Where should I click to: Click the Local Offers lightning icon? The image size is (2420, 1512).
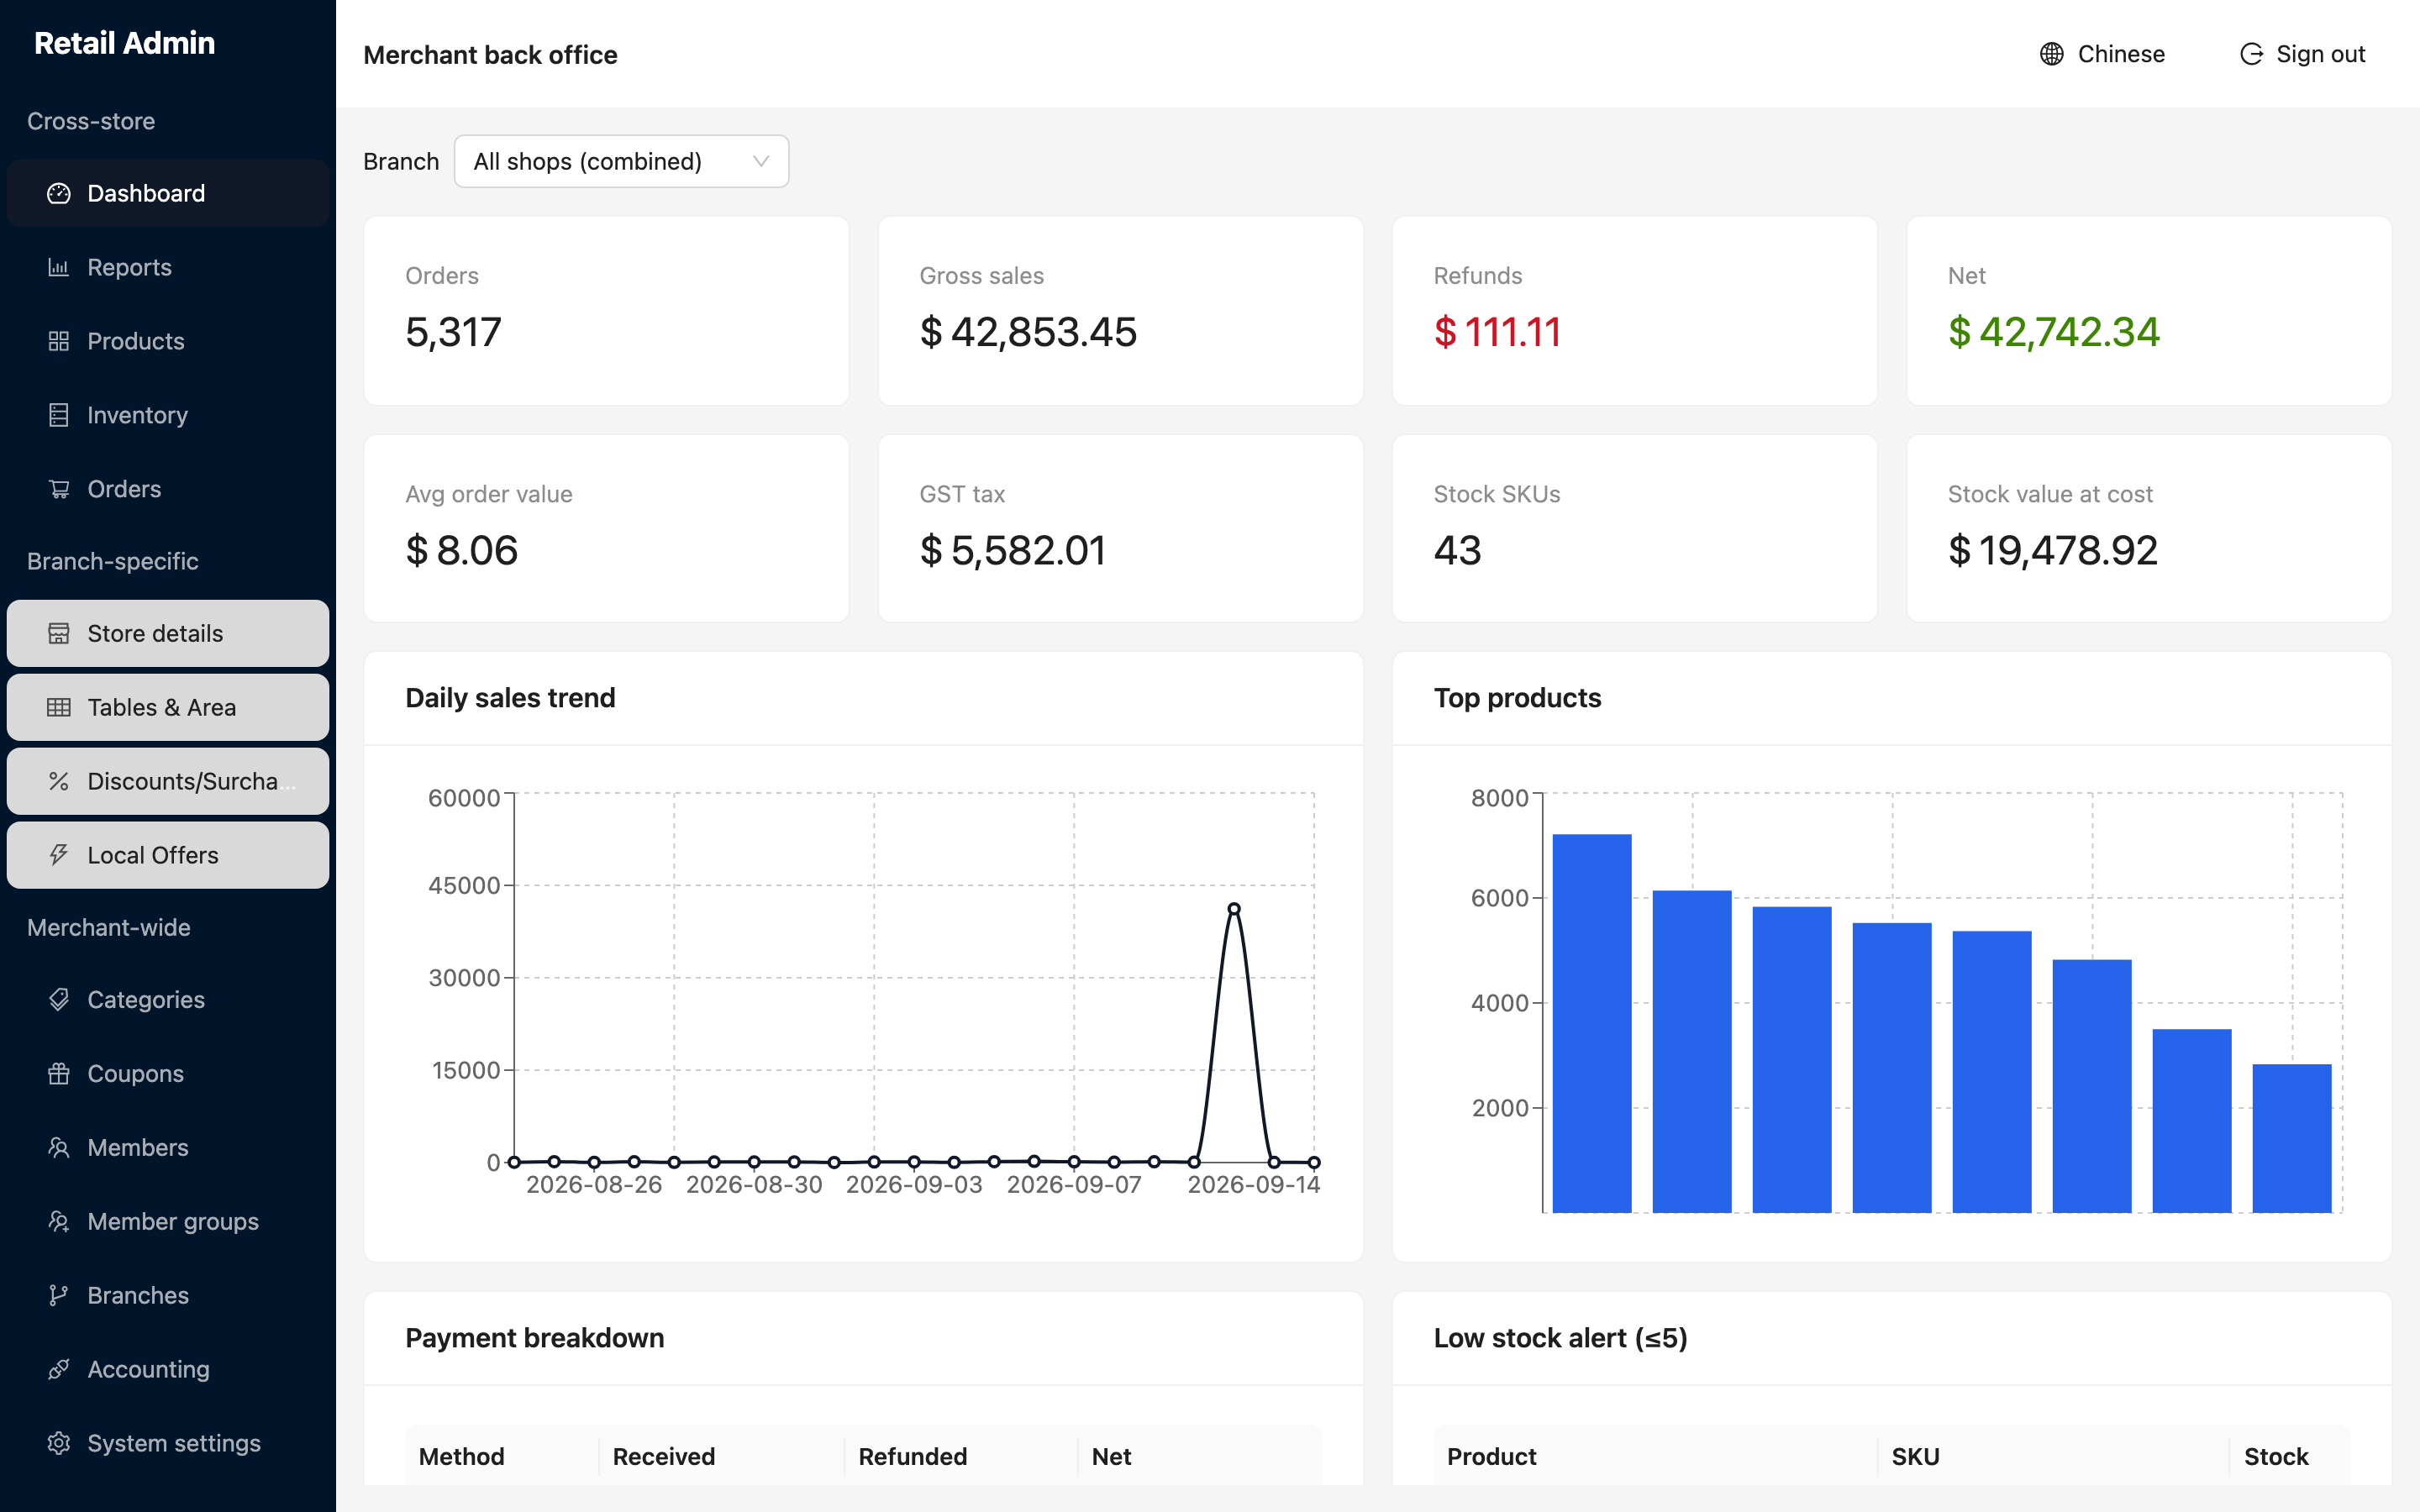click(x=59, y=855)
